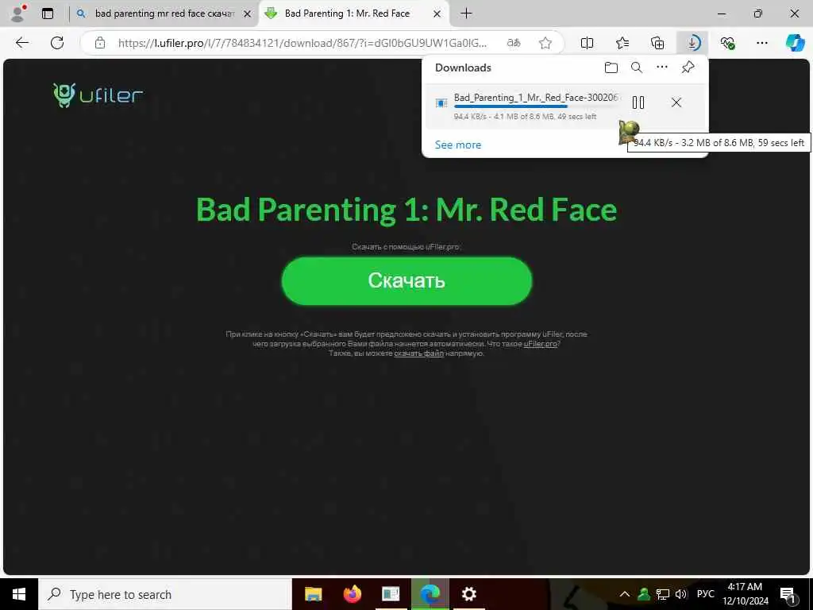The height and width of the screenshot is (610, 813).
Task: Click the download progress bar
Action: (x=536, y=106)
